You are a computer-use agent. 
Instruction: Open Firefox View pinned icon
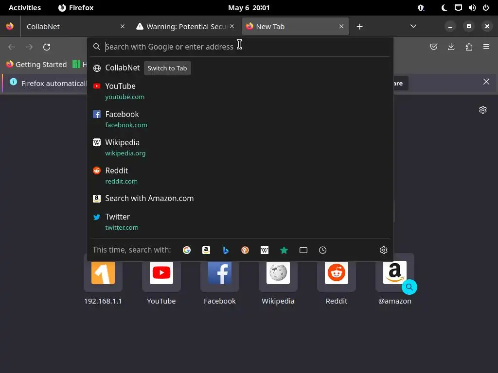tap(10, 26)
